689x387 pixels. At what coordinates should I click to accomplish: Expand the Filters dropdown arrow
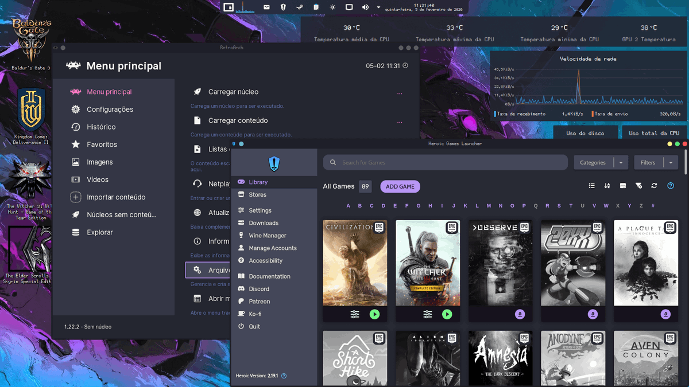click(671, 163)
